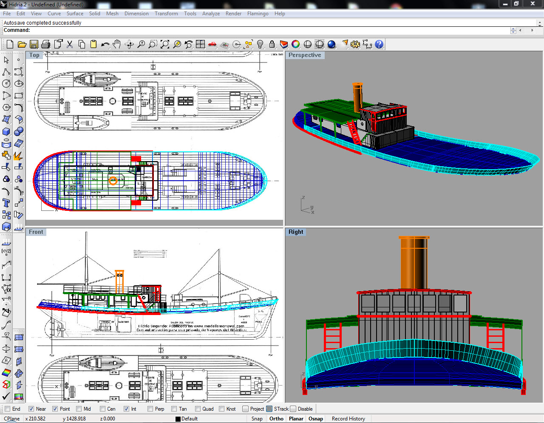The height and width of the screenshot is (423, 544).
Task: Toggle Planar in the status bar
Action: pyautogui.click(x=296, y=419)
